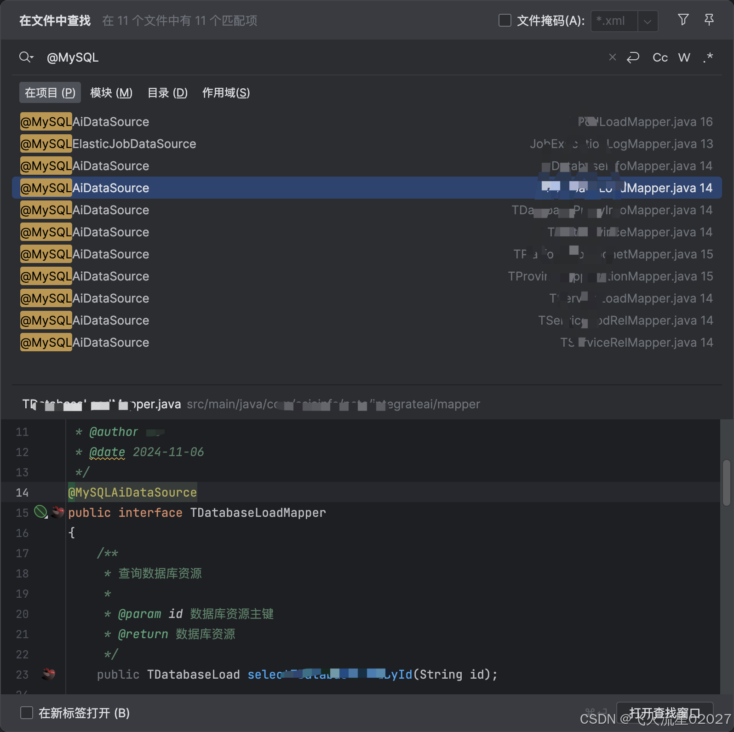Click the MyBatis bird icon on line 23
This screenshot has width=734, height=732.
coord(48,674)
